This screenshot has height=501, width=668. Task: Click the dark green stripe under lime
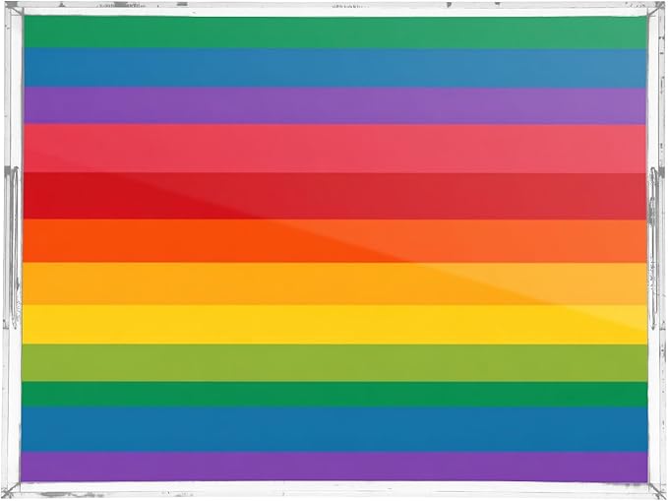click(335, 395)
